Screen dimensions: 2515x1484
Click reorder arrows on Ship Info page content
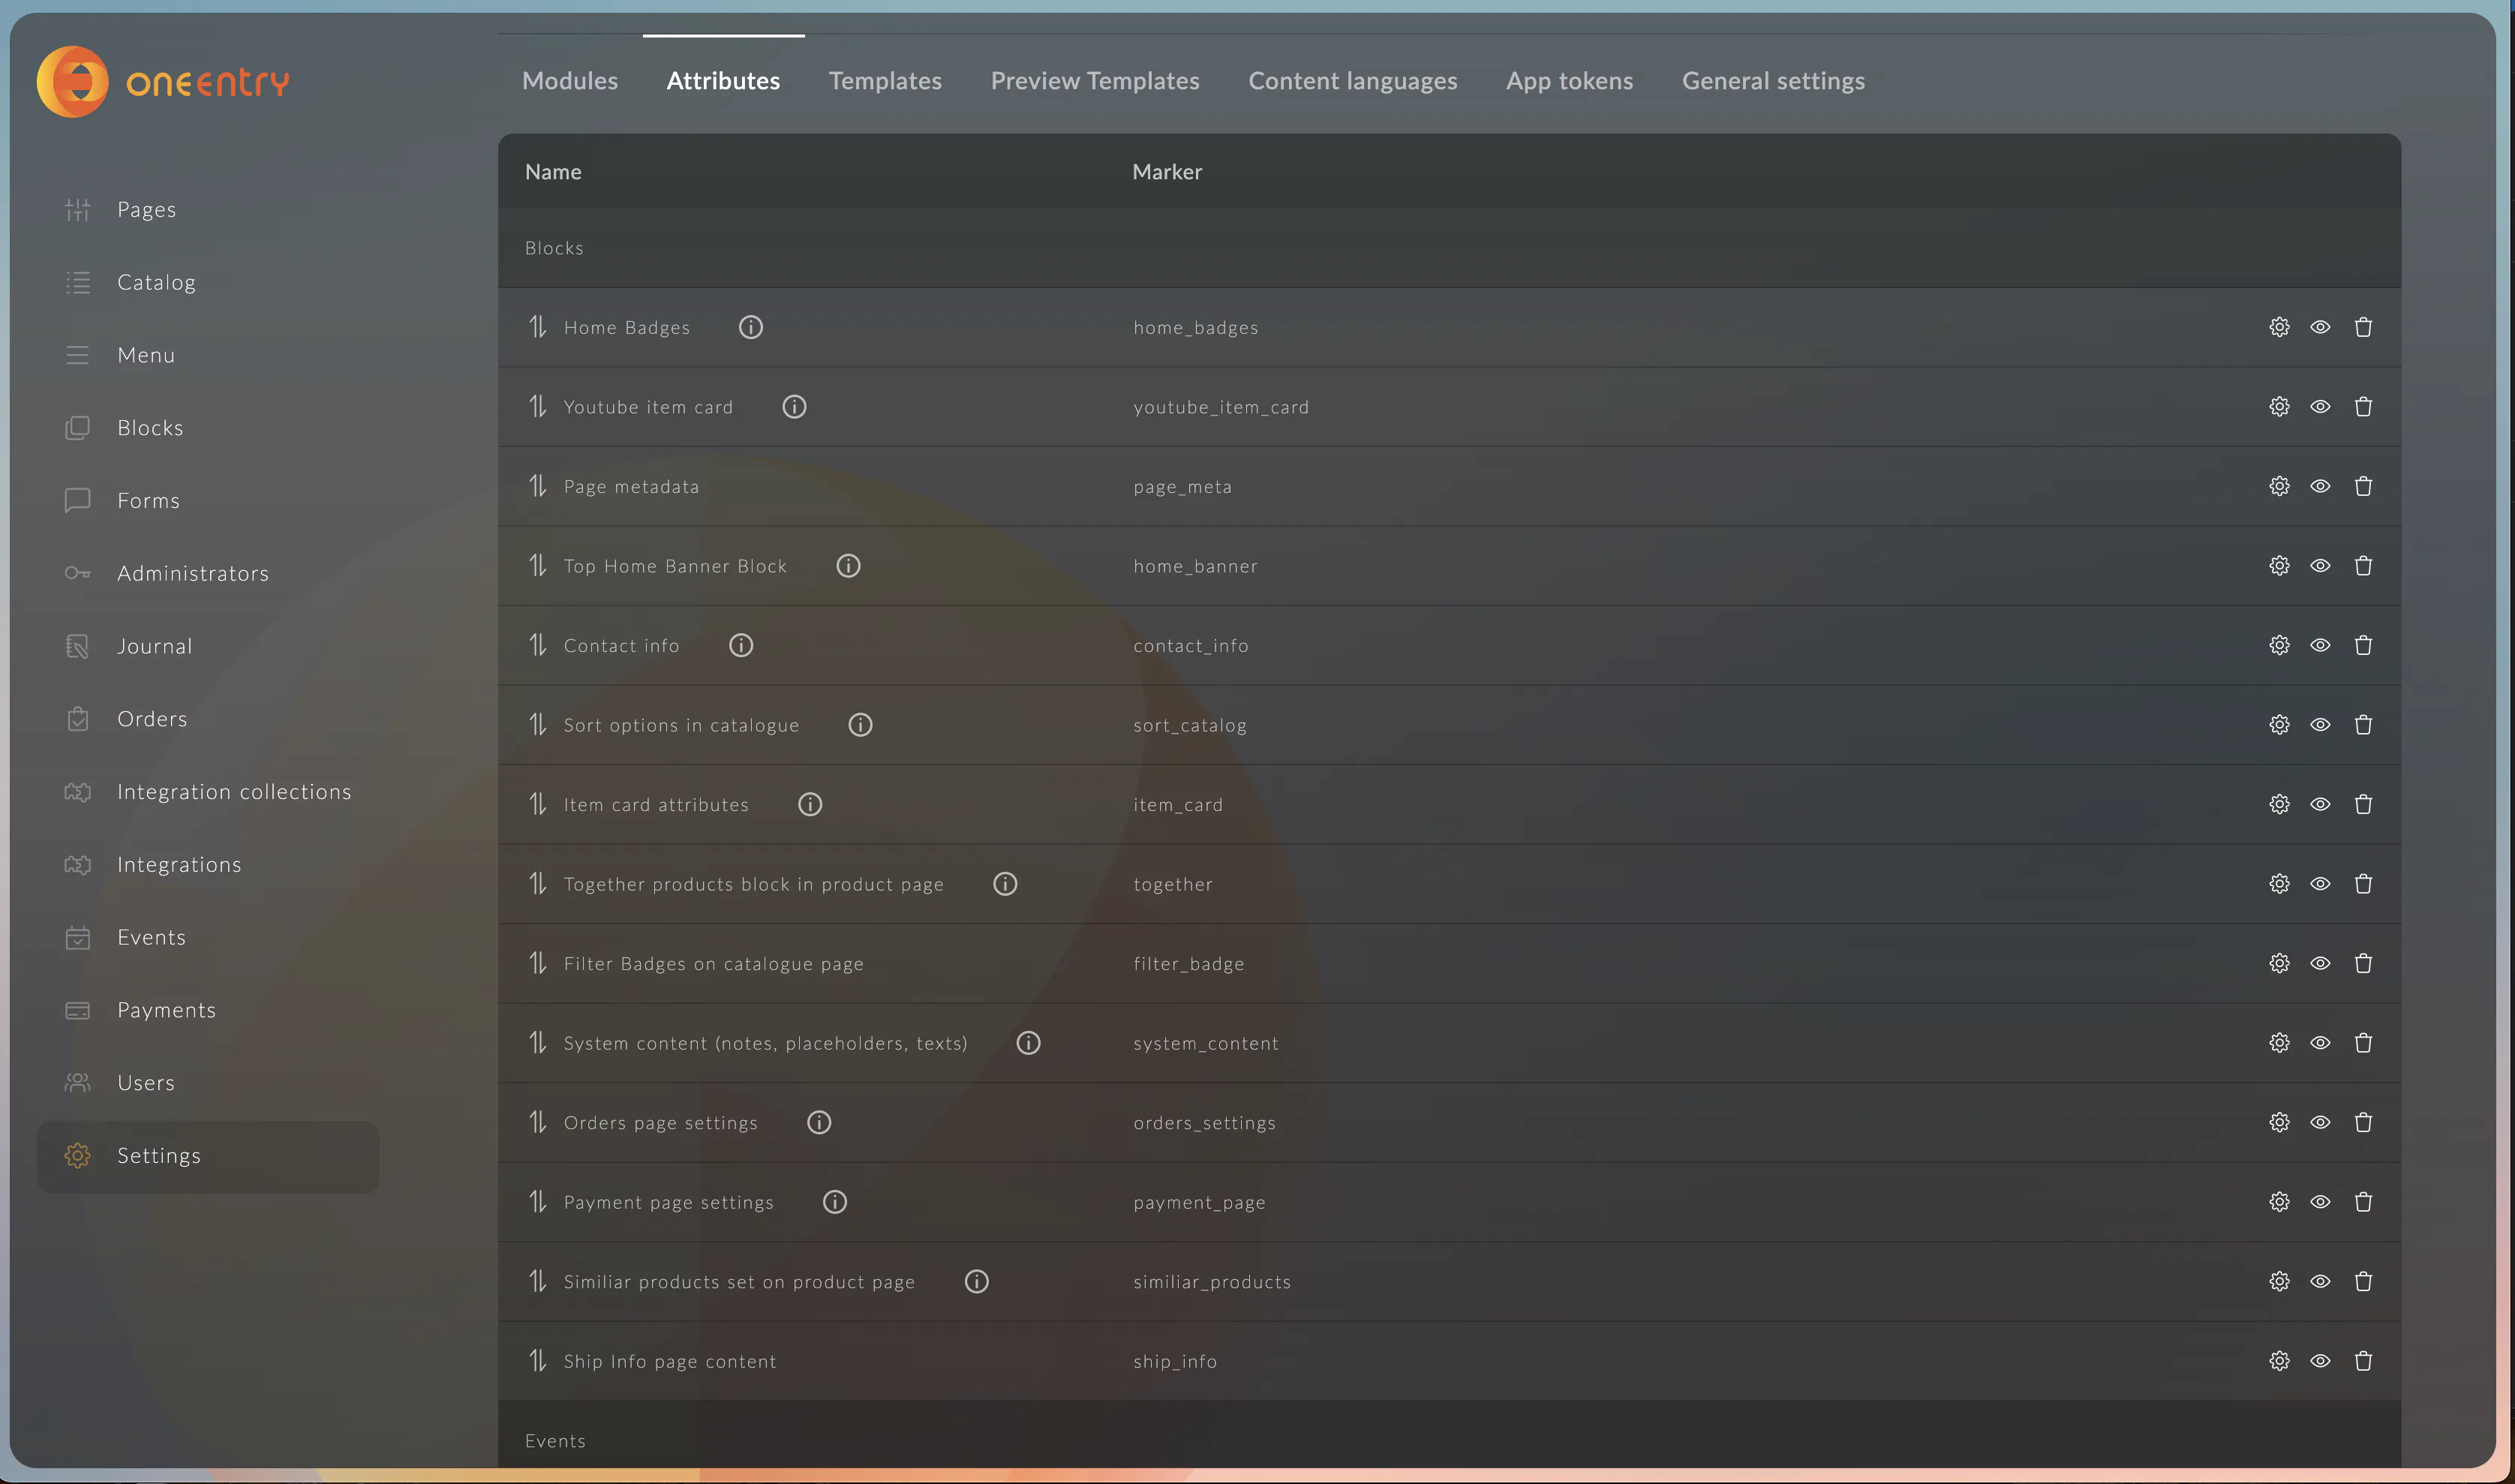click(538, 1361)
